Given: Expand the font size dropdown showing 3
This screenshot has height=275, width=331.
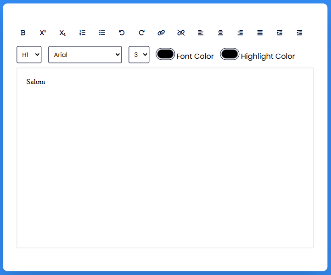Looking at the screenshot, I should [139, 55].
